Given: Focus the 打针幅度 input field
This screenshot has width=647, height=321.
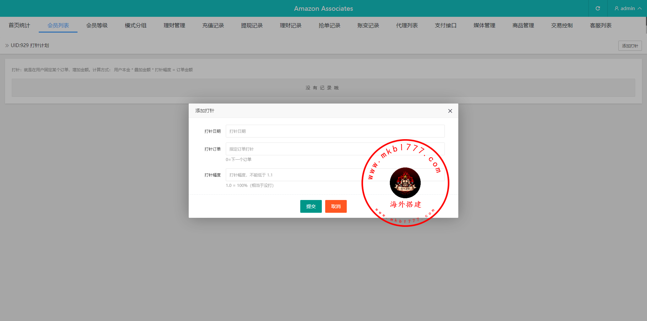Looking at the screenshot, I should pyautogui.click(x=335, y=175).
